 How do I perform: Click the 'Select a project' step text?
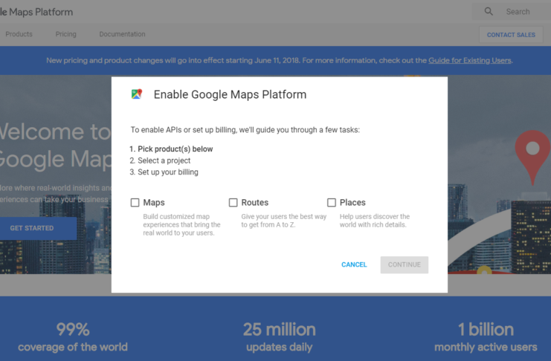pos(164,160)
